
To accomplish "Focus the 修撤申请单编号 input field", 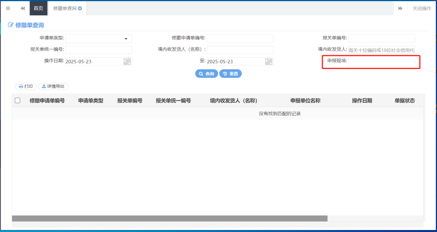I will pos(240,38).
